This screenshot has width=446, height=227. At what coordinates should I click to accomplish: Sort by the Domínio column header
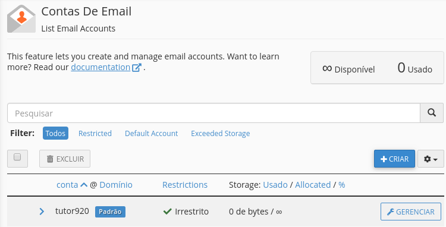coord(116,185)
